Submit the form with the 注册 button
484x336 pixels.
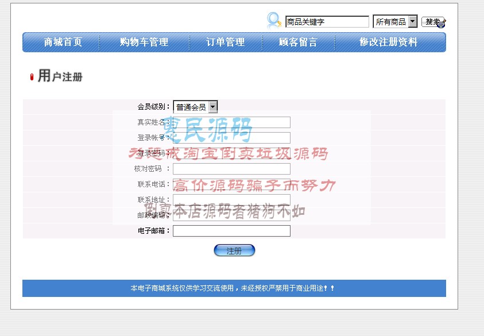pyautogui.click(x=234, y=250)
